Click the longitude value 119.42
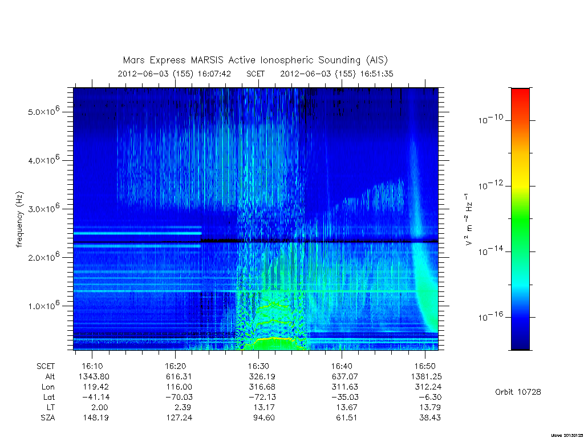The height and width of the screenshot is (438, 584). 96,387
